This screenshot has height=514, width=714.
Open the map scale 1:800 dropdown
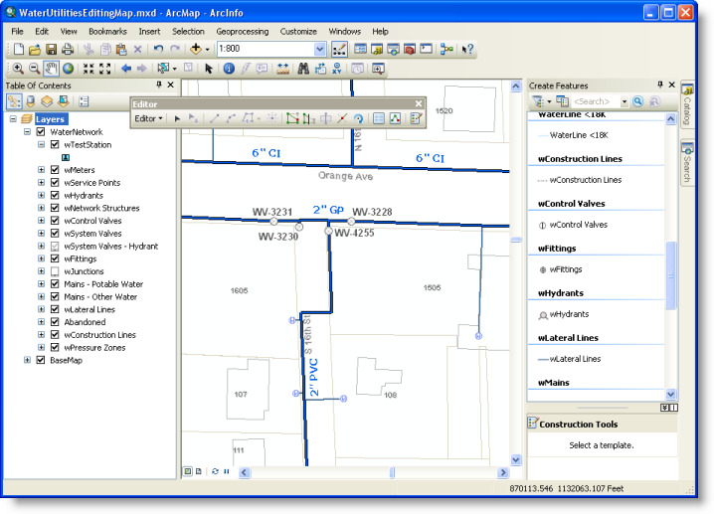pyautogui.click(x=320, y=49)
